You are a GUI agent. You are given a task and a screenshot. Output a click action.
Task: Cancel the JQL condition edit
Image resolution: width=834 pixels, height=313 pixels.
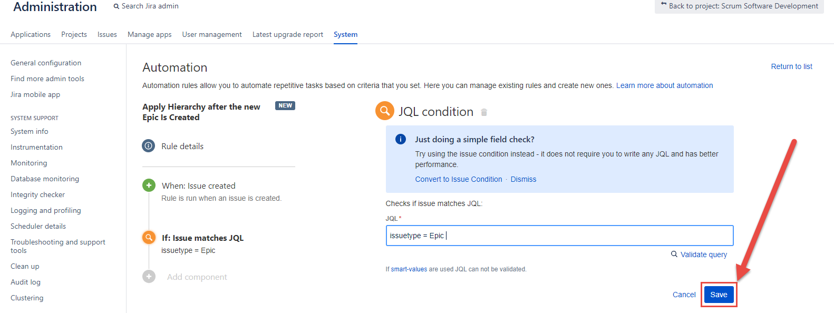[x=684, y=295]
